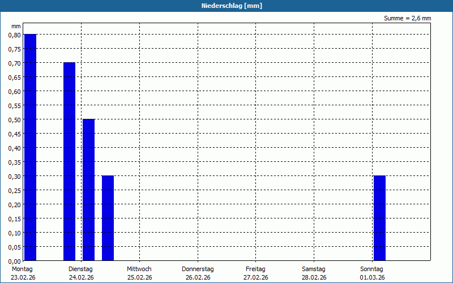Click the 0,15 y-axis value
The image size is (453, 283).
point(15,219)
